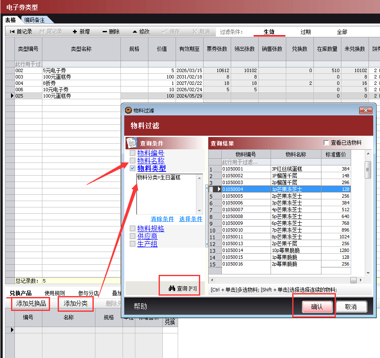The height and width of the screenshot is (358, 380).
Task: Click the 查询条件 document icon
Action: (x=132, y=143)
